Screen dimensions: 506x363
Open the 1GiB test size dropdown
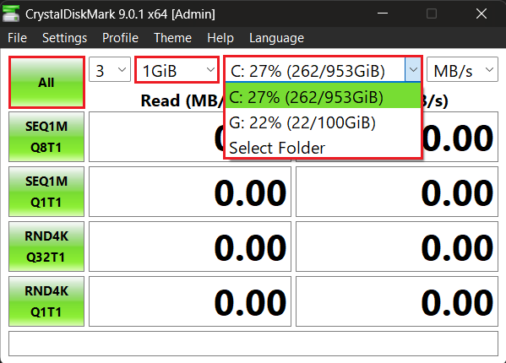(x=177, y=69)
